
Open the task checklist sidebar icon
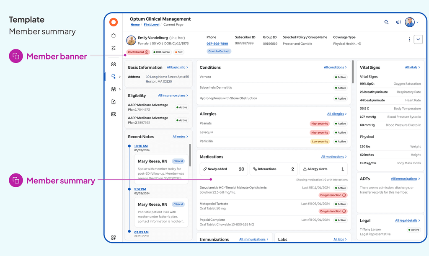[x=114, y=48]
